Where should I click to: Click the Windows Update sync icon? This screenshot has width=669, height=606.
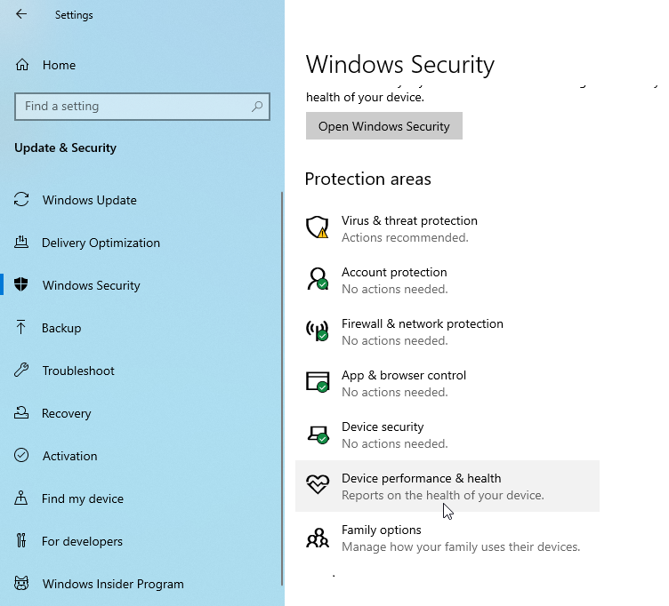21,199
